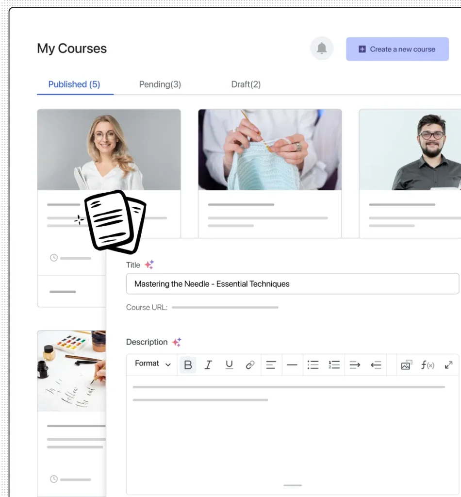Create a bulleted list

click(313, 365)
